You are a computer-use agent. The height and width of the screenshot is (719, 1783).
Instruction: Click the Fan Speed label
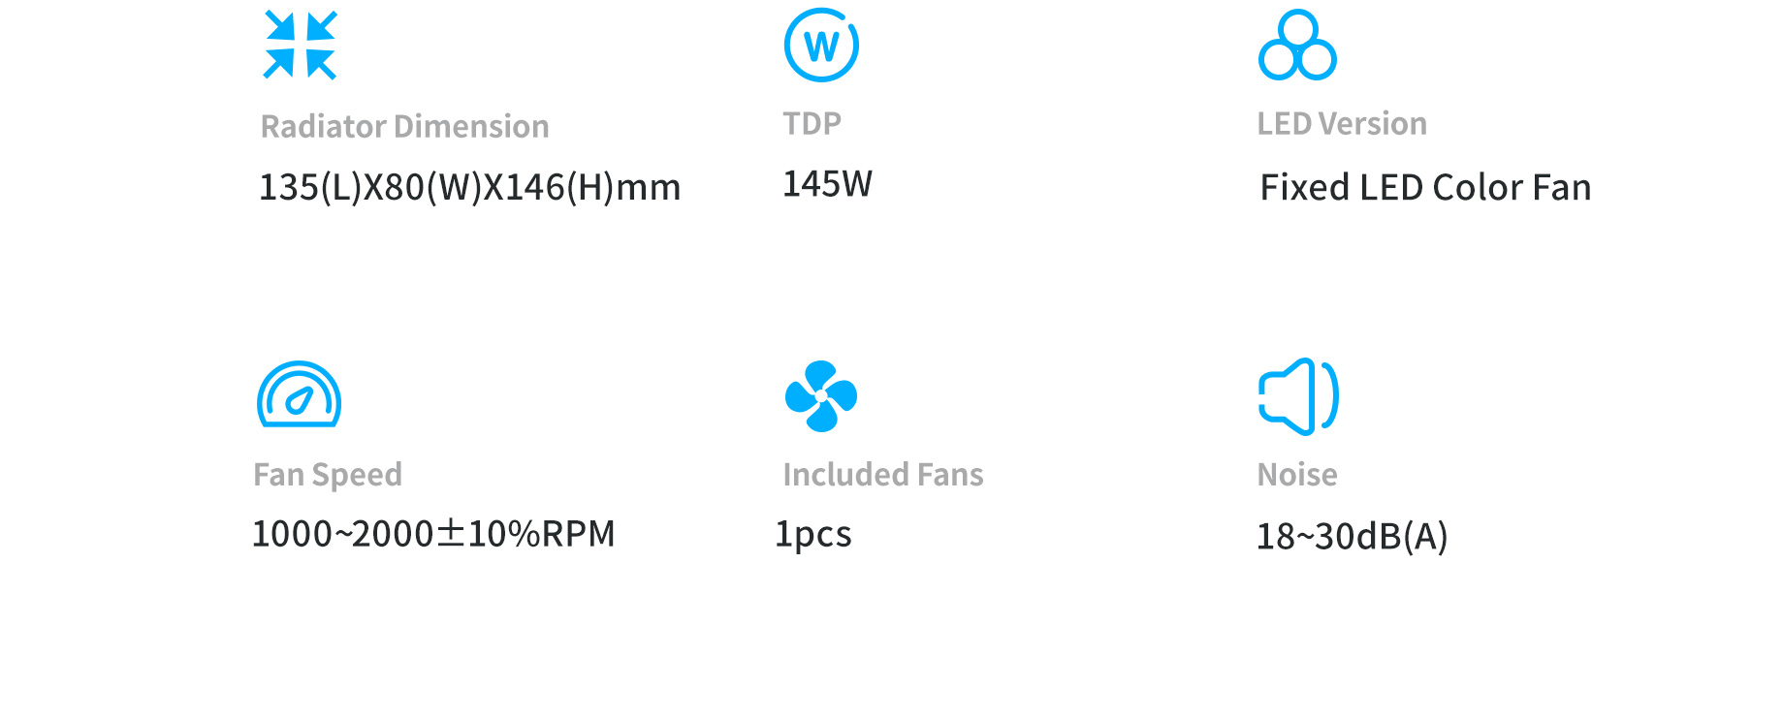click(328, 475)
